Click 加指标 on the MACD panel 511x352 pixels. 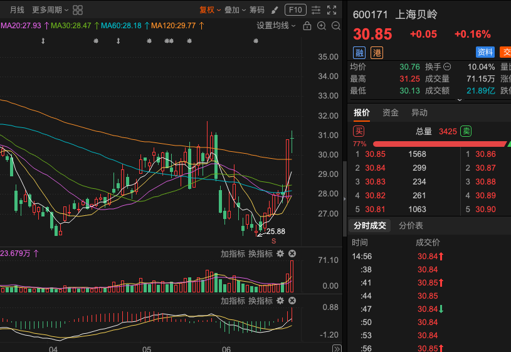(233, 301)
